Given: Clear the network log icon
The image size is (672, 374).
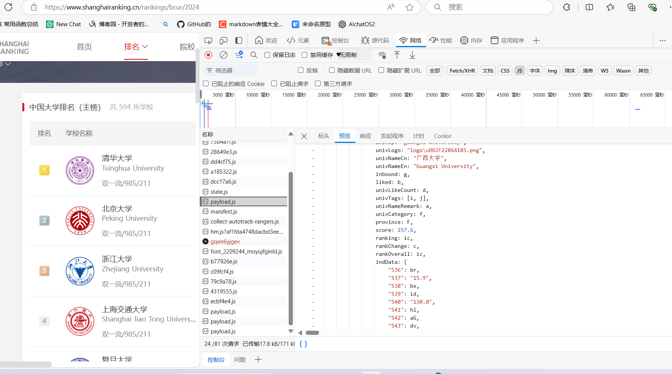Looking at the screenshot, I should 224,55.
